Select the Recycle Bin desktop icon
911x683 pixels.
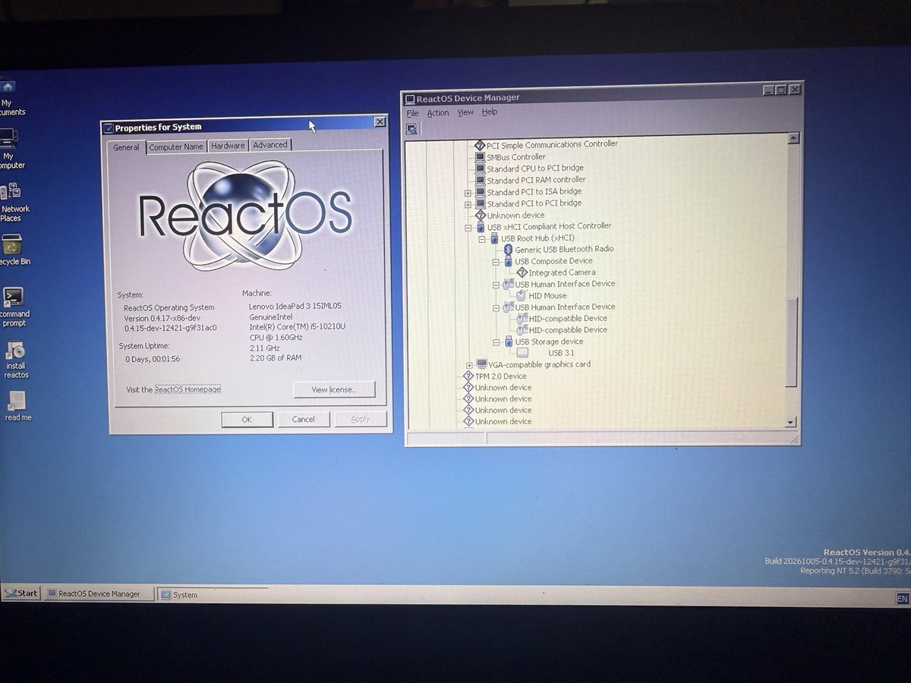coord(13,250)
